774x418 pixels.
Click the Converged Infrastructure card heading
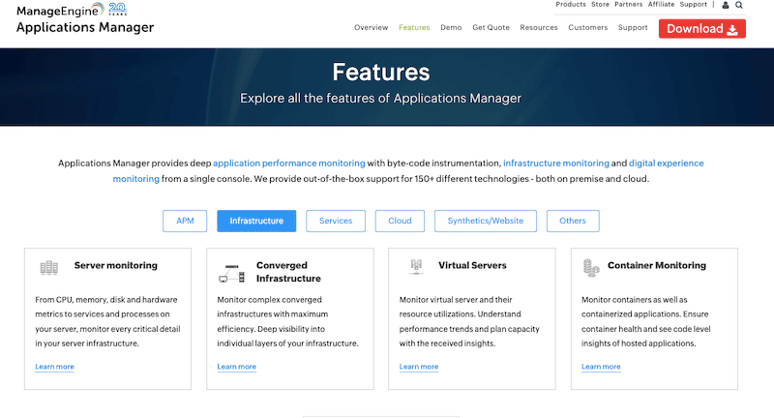288,272
